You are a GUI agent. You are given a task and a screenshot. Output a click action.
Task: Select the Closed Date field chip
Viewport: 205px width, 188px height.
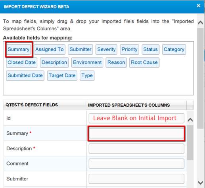click(x=21, y=63)
